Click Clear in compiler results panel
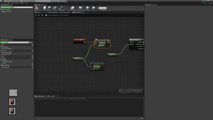213x120 pixels. coord(142,118)
